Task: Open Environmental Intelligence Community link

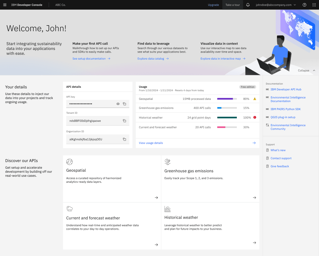Action: [288, 127]
